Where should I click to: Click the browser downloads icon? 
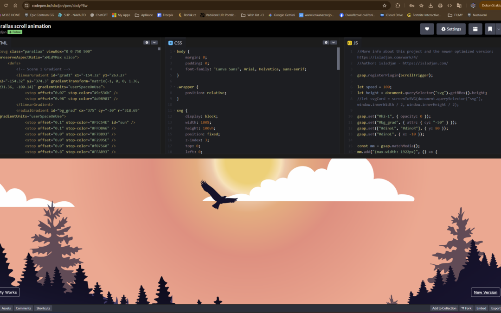430,6
